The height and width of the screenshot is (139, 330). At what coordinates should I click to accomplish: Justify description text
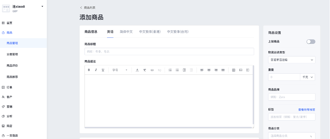click(x=223, y=70)
